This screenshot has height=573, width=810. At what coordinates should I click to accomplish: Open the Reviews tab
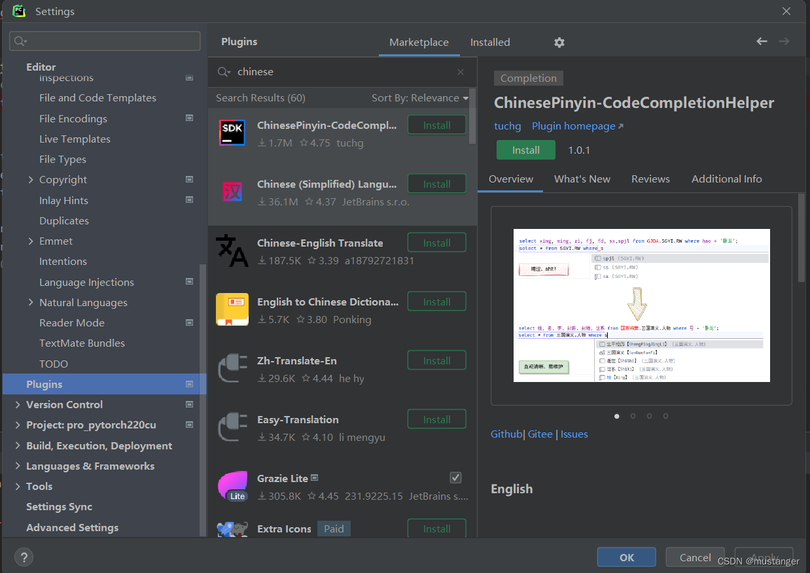coord(650,179)
